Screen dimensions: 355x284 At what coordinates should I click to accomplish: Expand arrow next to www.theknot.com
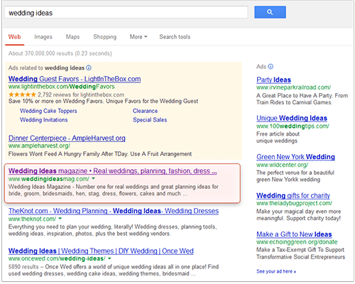click(x=60, y=219)
